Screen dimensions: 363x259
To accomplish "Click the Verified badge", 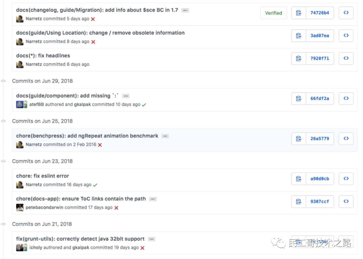I will pyautogui.click(x=273, y=13).
